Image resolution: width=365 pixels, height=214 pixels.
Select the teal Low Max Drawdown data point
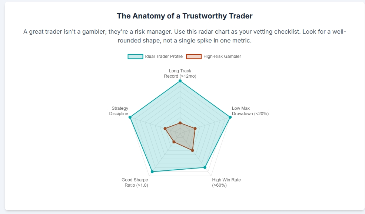[230, 117]
